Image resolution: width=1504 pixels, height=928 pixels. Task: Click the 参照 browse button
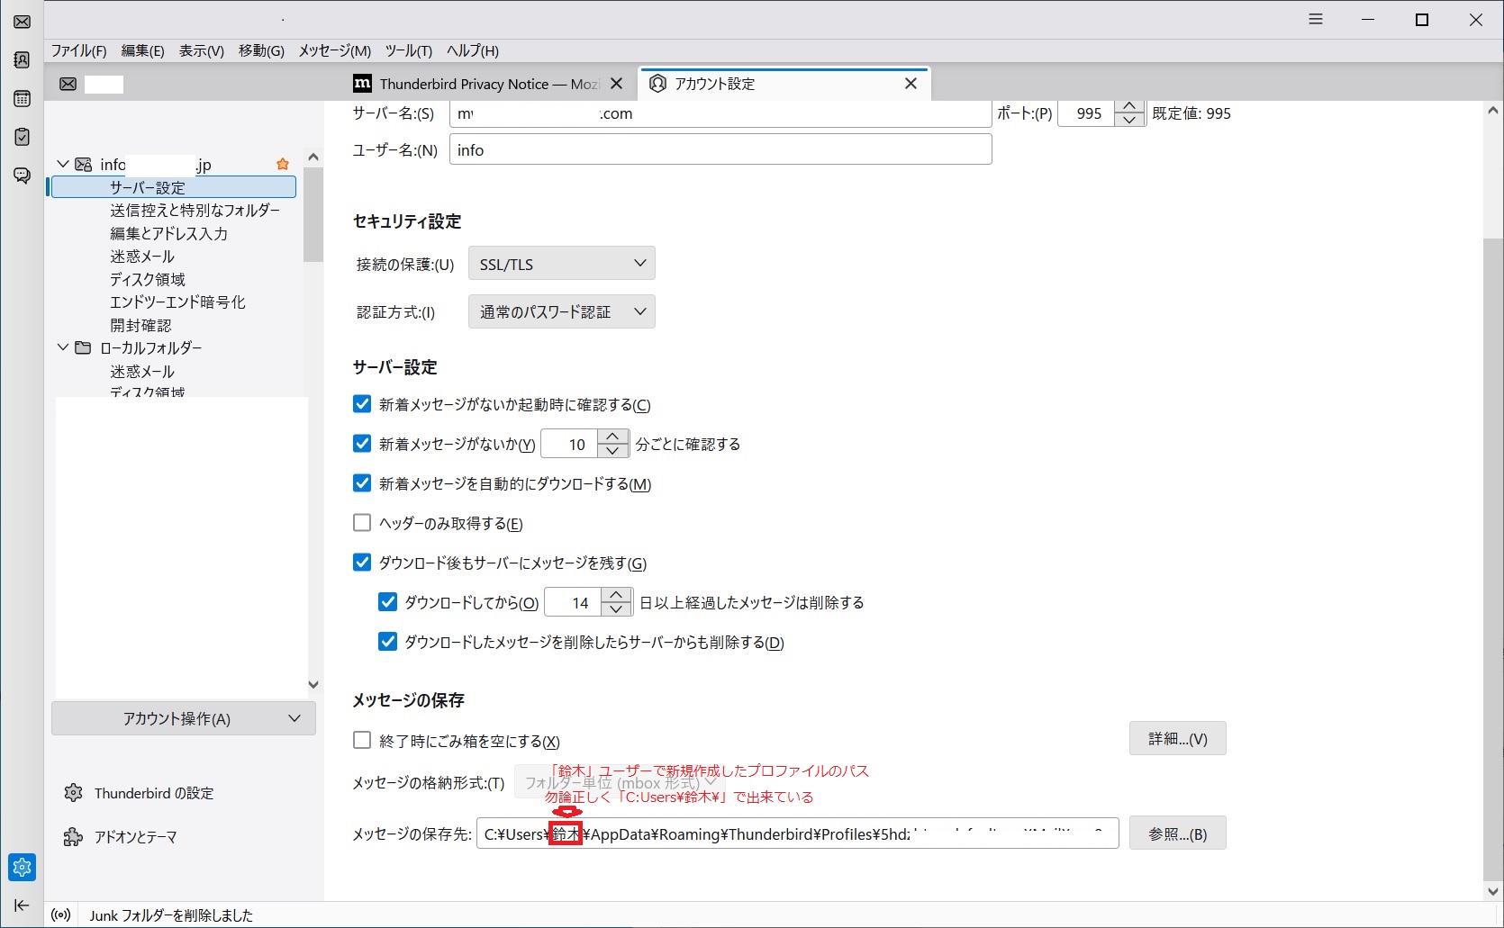click(1177, 833)
